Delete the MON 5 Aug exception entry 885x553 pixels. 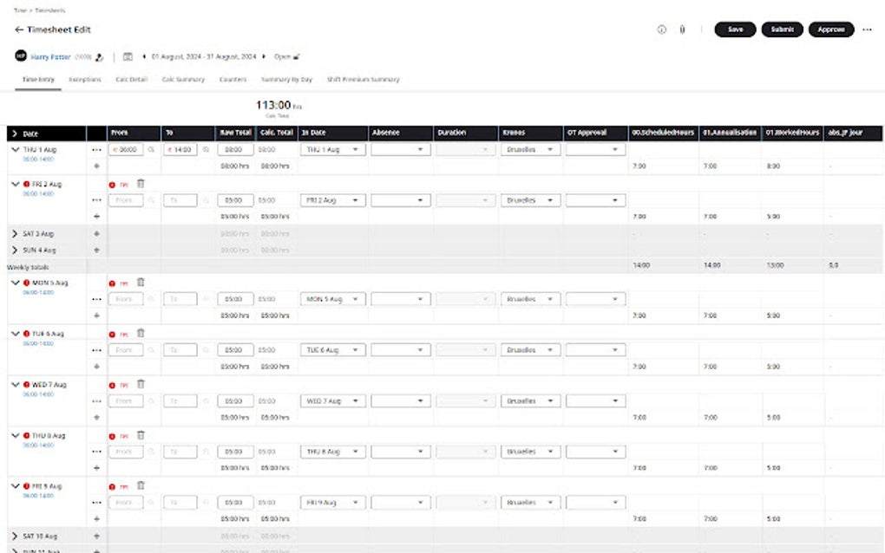click(x=141, y=283)
